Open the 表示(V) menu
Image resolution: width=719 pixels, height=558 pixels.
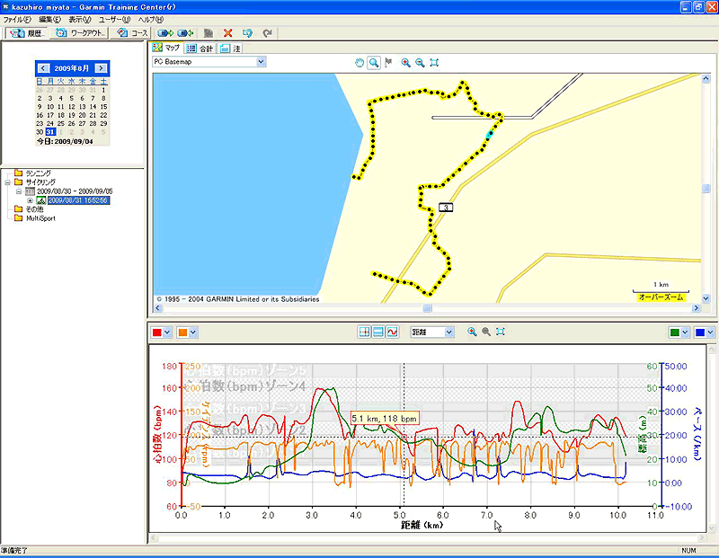tap(80, 20)
